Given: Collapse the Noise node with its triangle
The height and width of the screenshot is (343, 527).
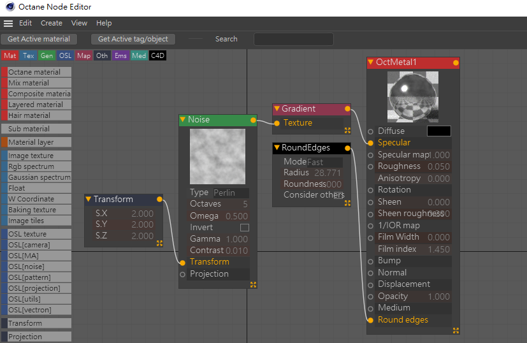Looking at the screenshot, I should click(x=182, y=119).
